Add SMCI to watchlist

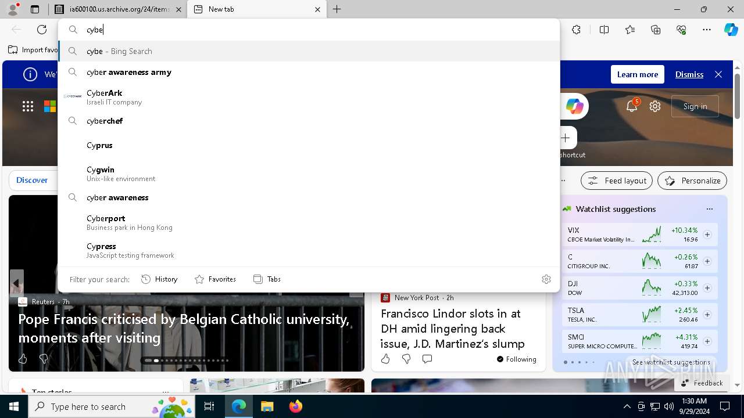point(707,341)
